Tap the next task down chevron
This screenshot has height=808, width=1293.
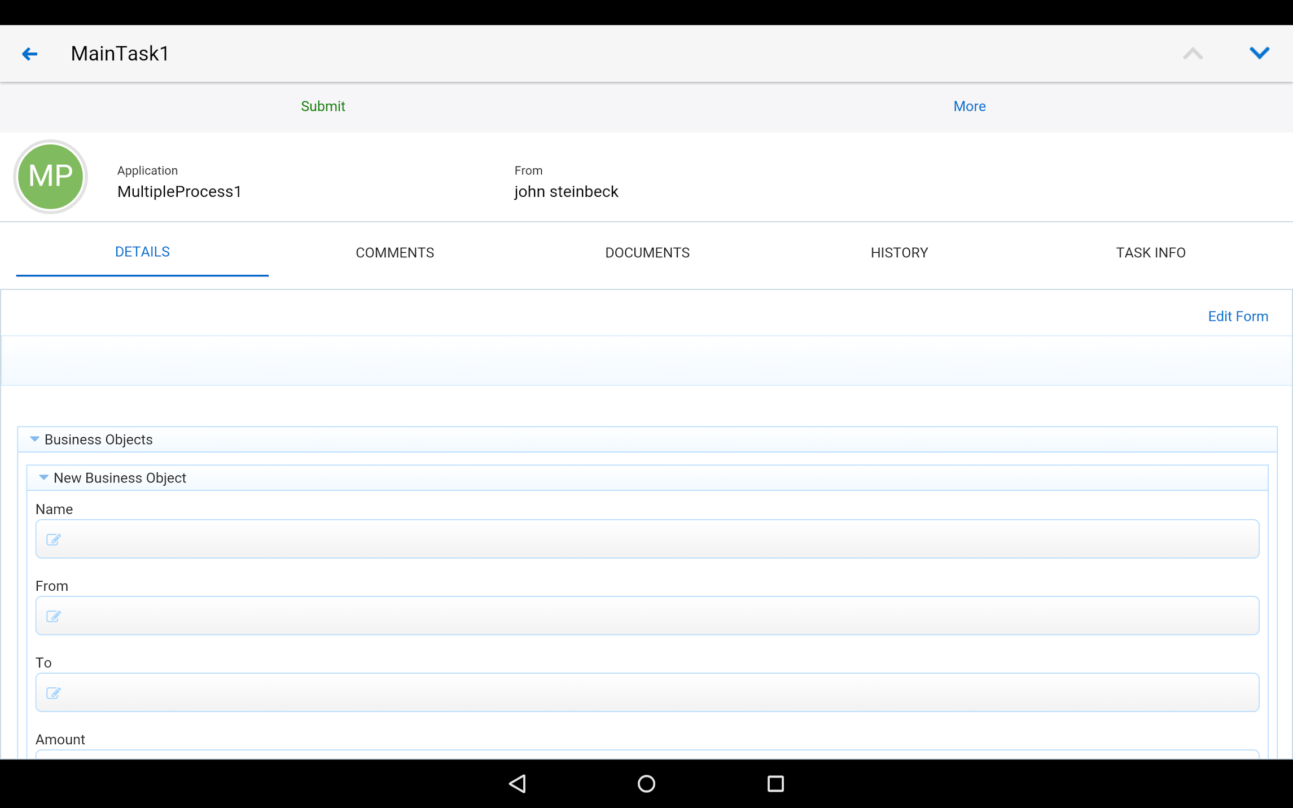tap(1259, 53)
